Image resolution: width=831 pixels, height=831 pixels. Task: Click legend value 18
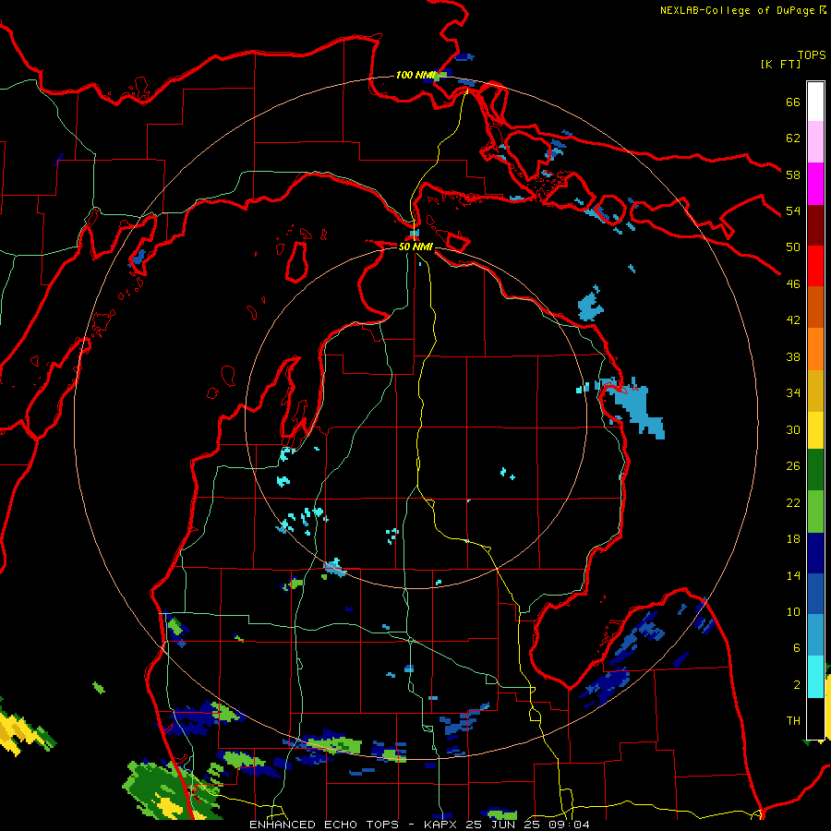(793, 539)
